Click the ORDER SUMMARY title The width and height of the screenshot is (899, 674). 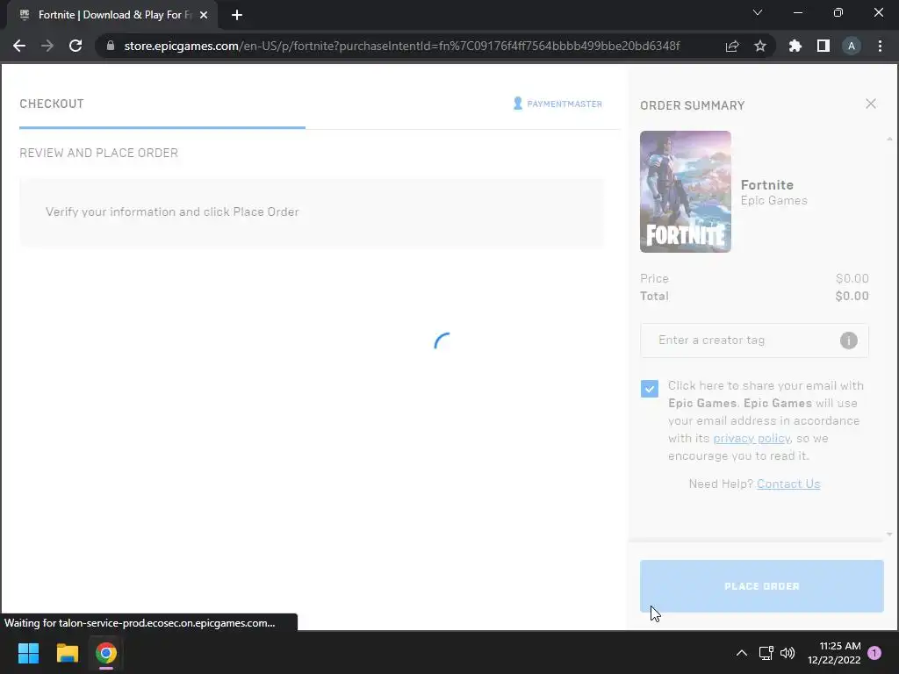[x=692, y=105]
